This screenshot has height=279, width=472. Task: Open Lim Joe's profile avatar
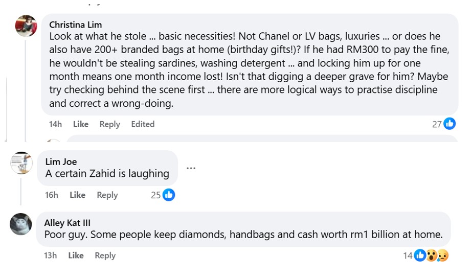click(21, 163)
